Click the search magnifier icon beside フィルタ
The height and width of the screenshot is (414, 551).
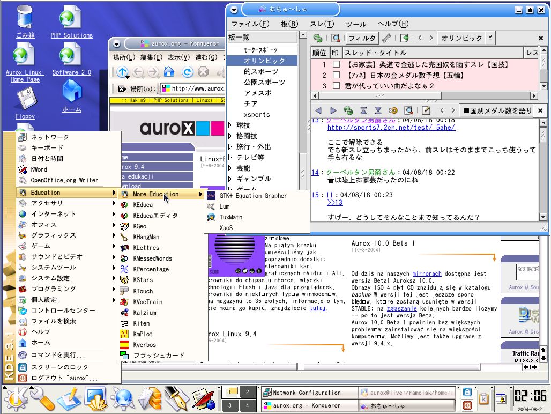[x=336, y=38]
